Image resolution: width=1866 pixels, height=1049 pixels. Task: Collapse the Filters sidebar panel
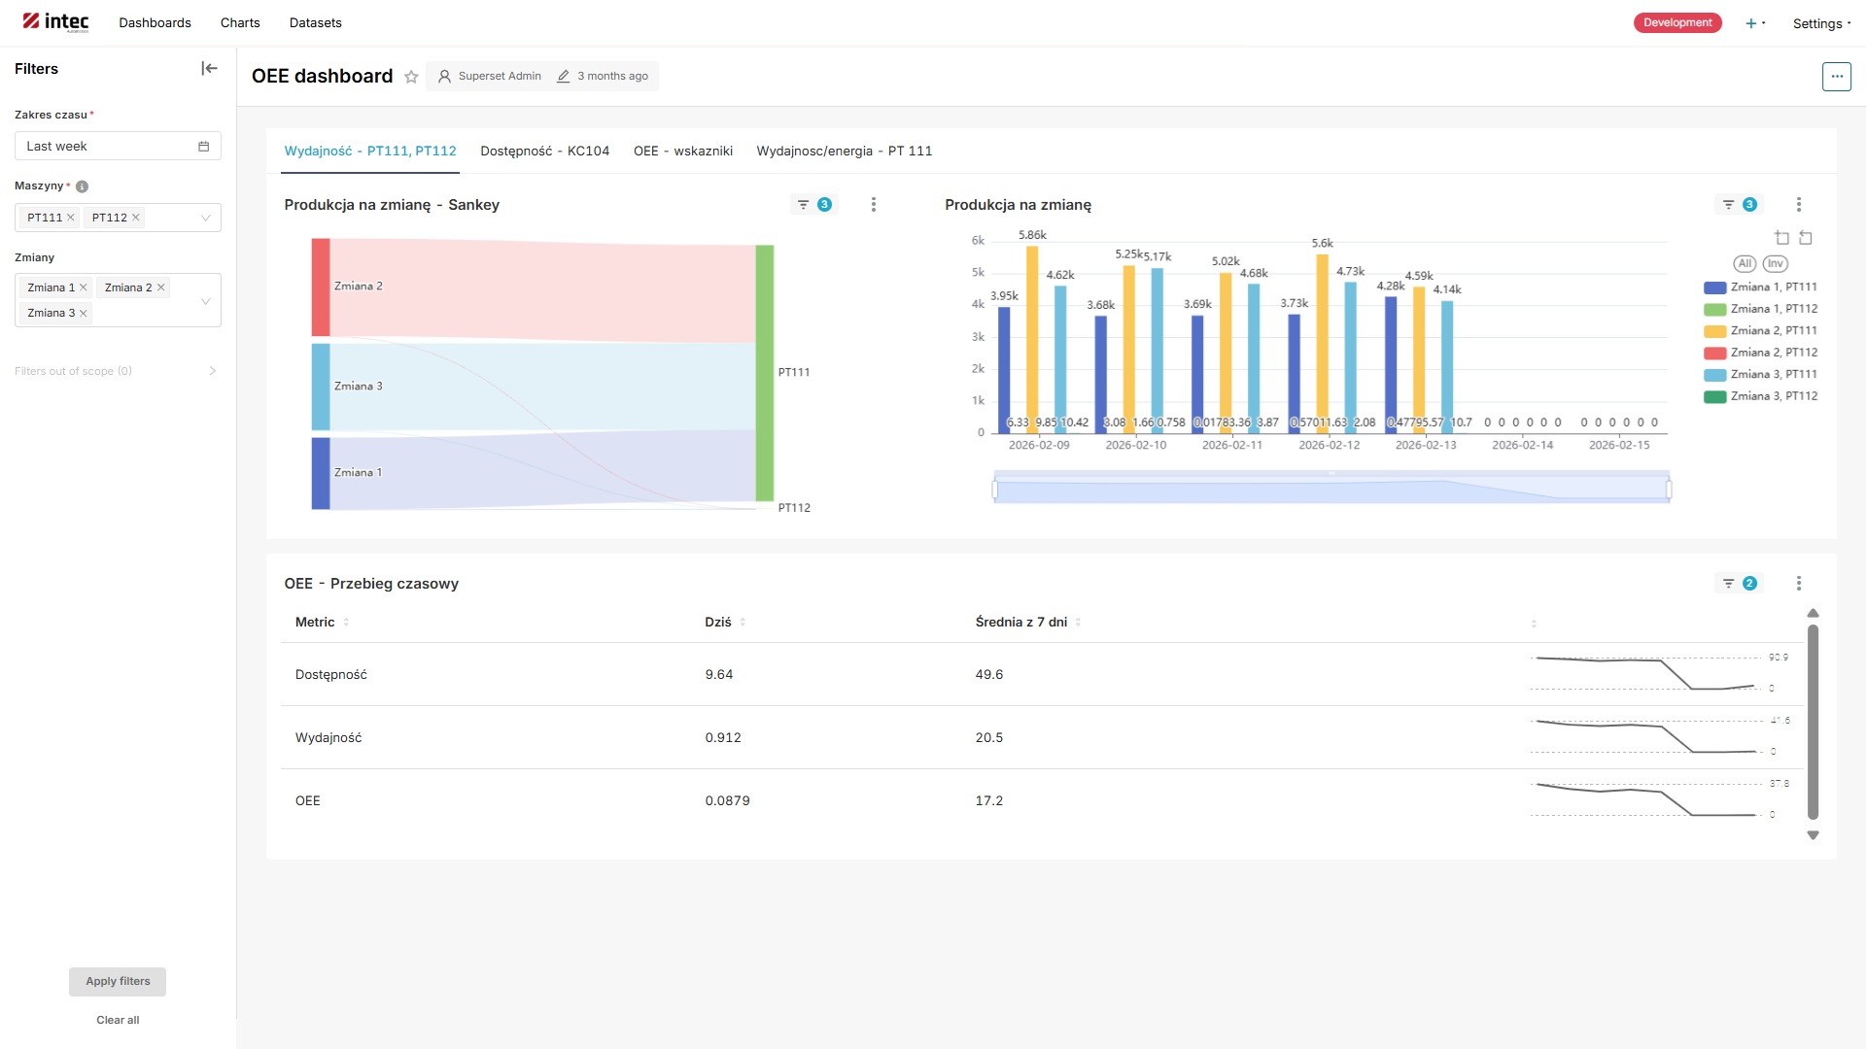209,68
